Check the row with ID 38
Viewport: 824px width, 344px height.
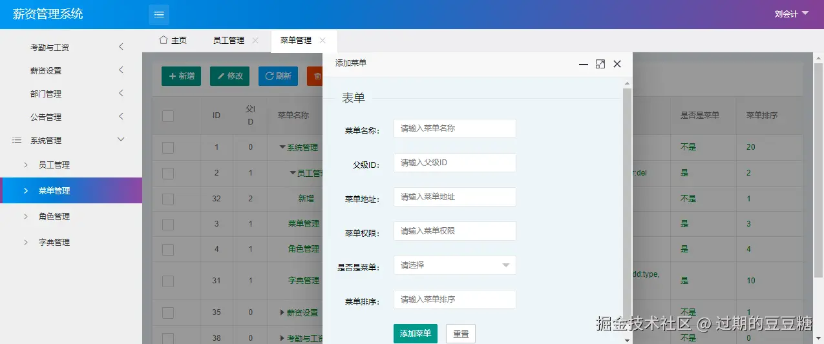click(168, 338)
